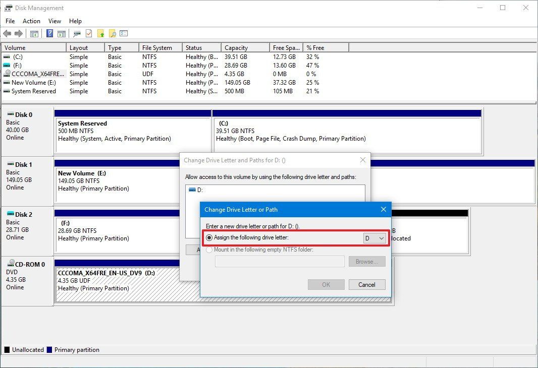This screenshot has width=538, height=368.
Task: Select Assign the following drive letter
Action: [209, 237]
